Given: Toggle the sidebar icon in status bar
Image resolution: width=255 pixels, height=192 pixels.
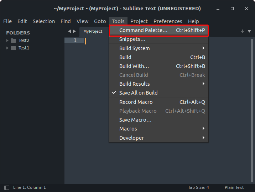Looking at the screenshot, I should (7, 188).
